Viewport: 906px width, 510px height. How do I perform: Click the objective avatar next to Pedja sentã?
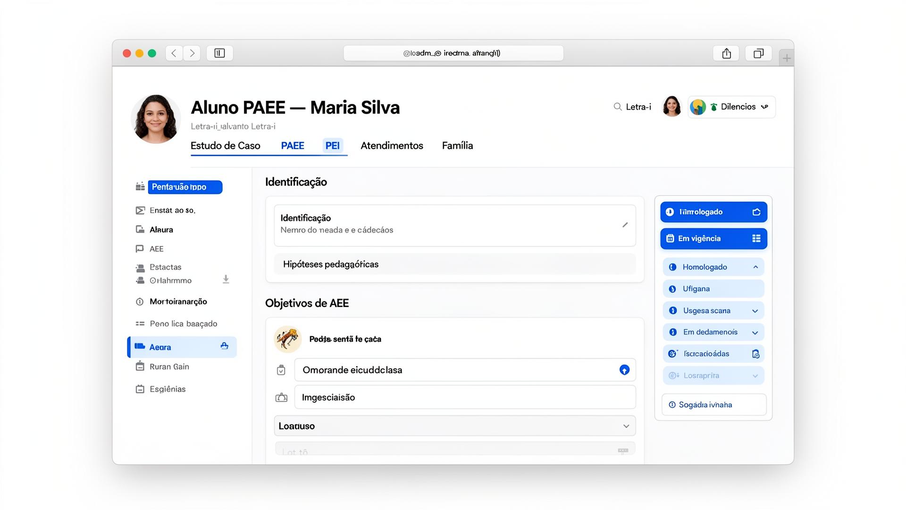point(288,339)
